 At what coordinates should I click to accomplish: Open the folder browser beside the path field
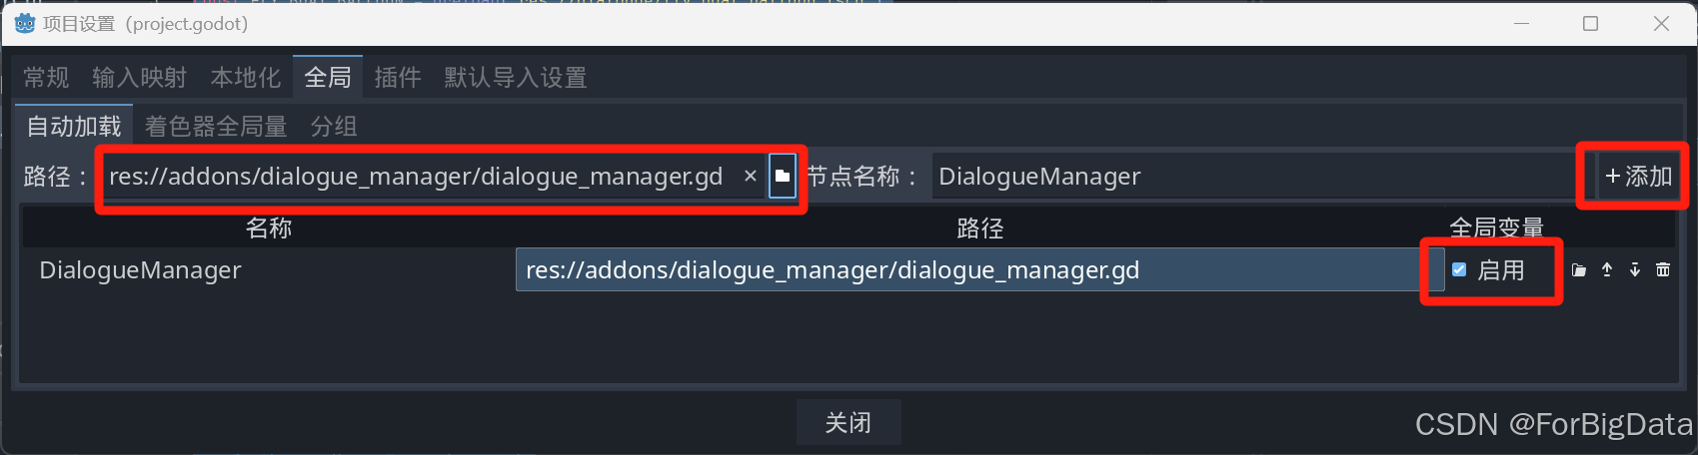pyautogui.click(x=783, y=177)
